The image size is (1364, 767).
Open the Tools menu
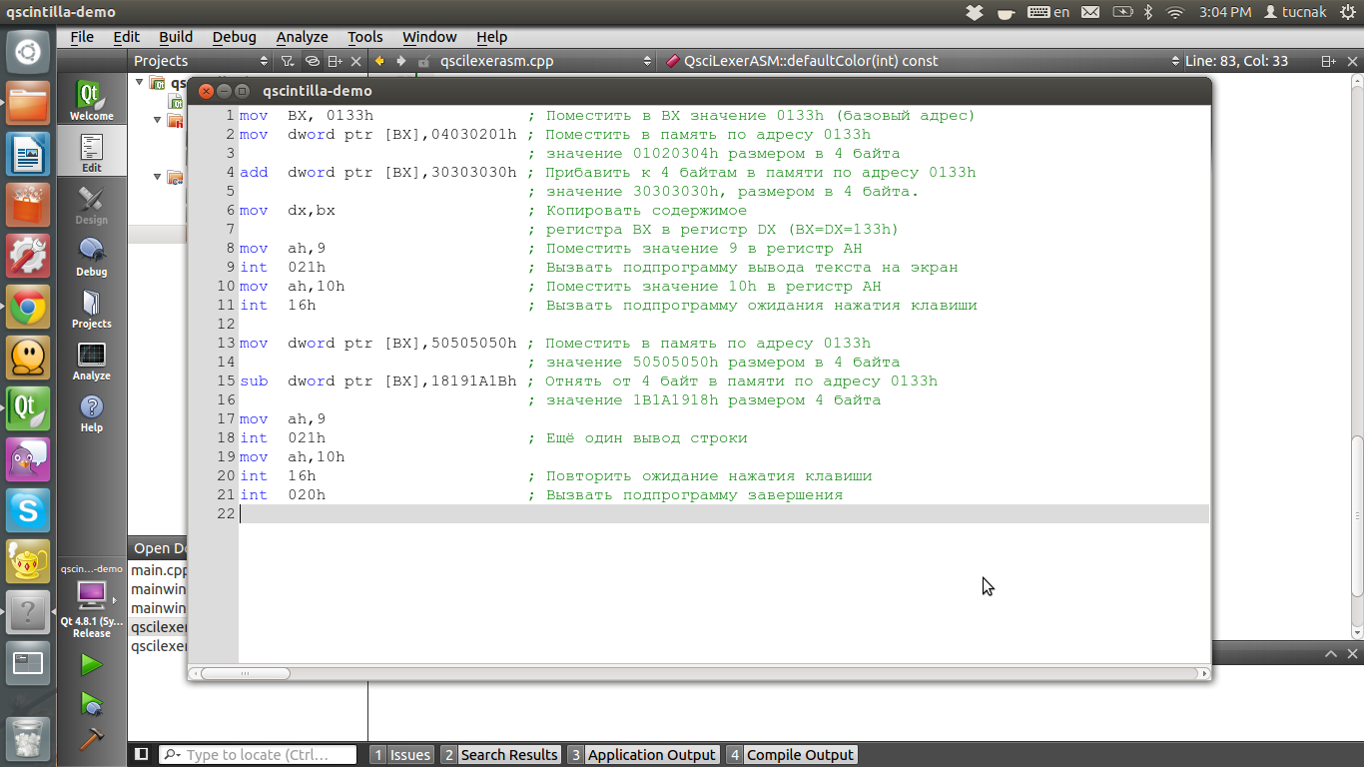pyautogui.click(x=364, y=37)
